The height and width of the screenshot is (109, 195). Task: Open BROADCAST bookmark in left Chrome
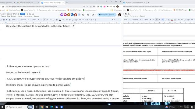tap(74, 10)
